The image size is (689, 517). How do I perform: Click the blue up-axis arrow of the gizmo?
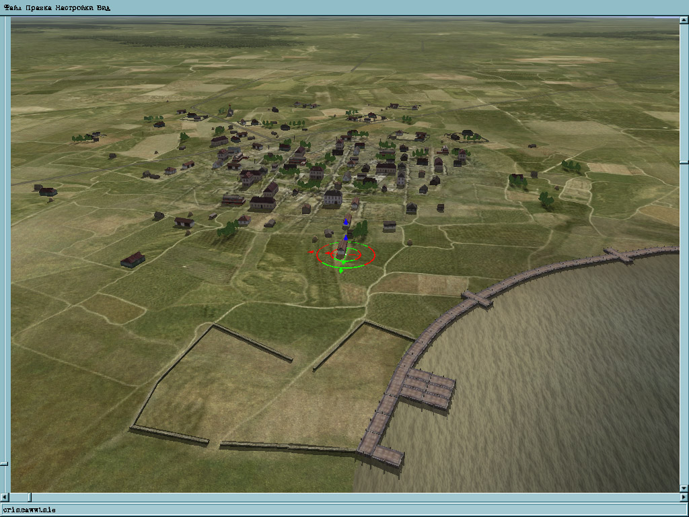coord(346,221)
